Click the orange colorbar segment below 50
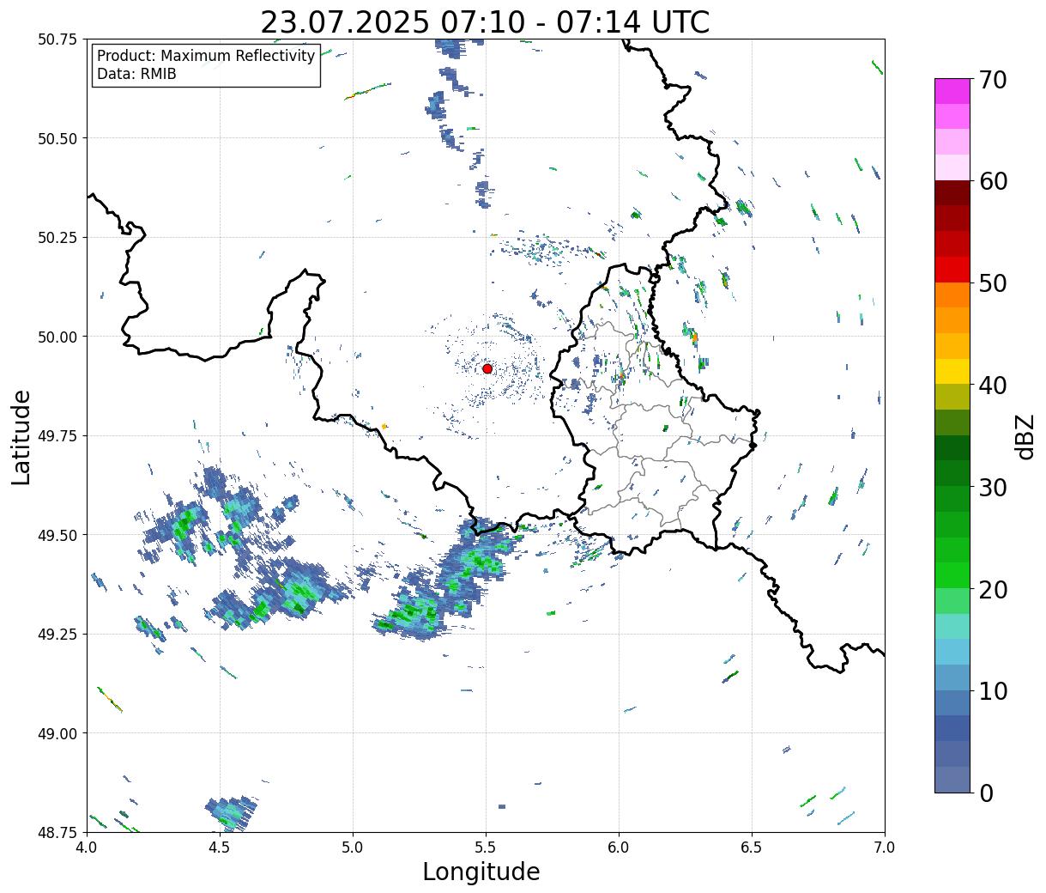 [x=952, y=295]
